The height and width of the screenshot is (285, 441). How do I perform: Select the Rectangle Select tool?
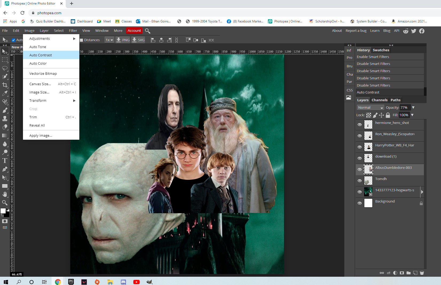click(x=5, y=60)
